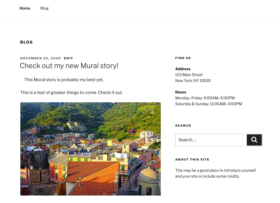Open the Home menu item

coord(25,8)
